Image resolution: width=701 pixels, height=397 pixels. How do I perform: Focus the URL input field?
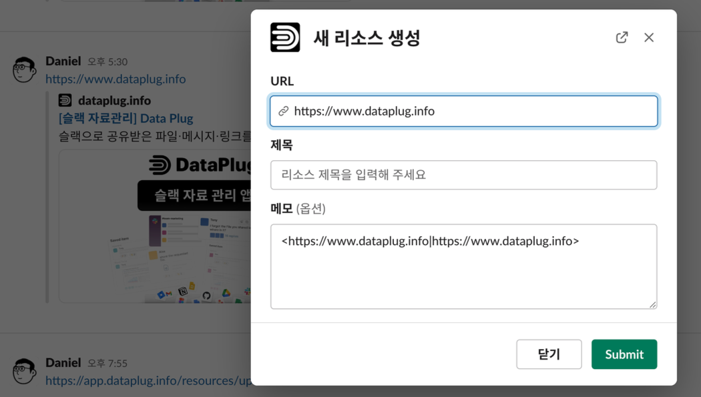(463, 111)
